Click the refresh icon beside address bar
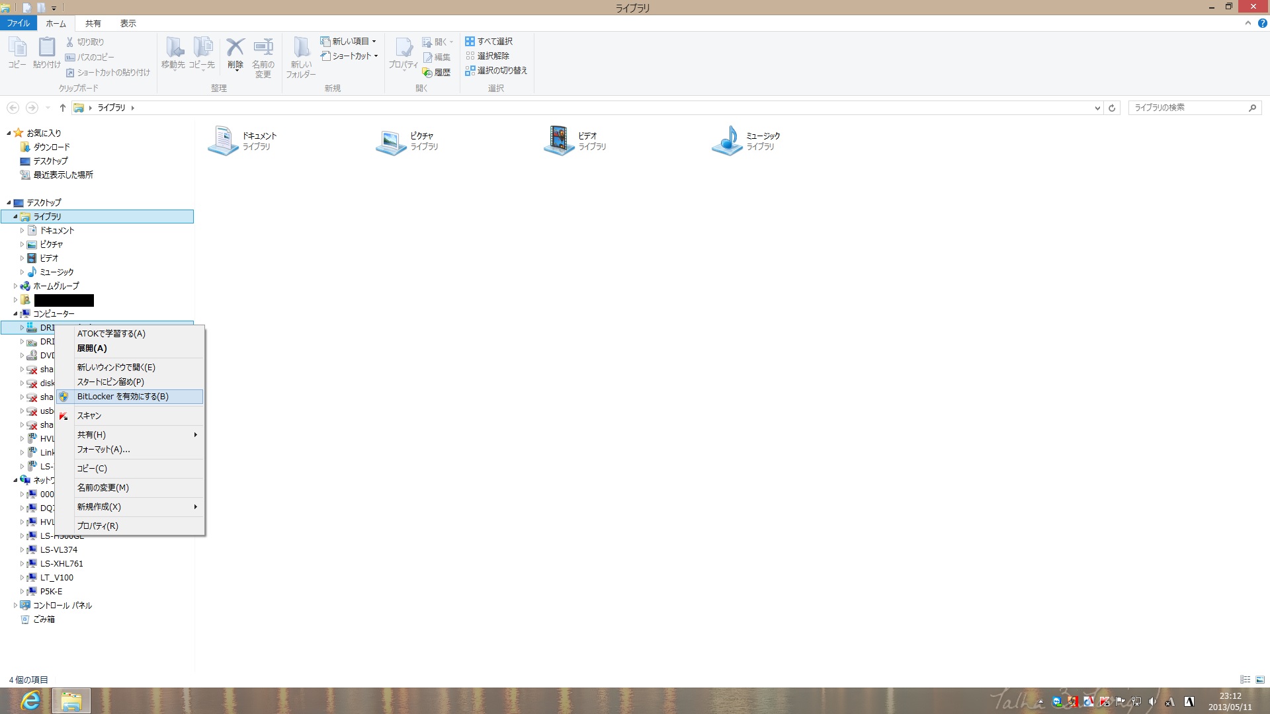This screenshot has width=1270, height=714. (x=1112, y=108)
